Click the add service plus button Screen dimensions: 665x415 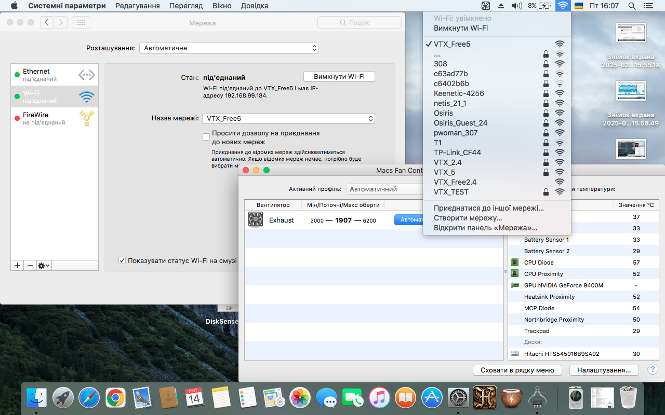(17, 265)
